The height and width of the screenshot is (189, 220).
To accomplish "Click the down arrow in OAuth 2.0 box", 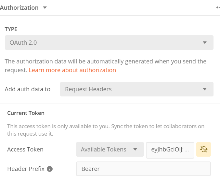I will [205, 42].
